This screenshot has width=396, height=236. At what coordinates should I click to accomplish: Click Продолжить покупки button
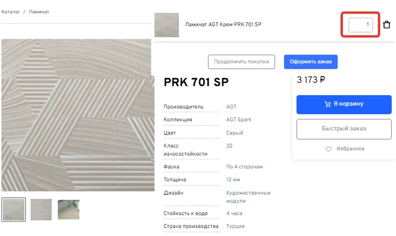click(241, 62)
